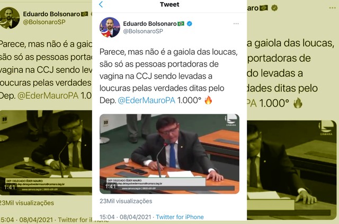
Task: Open the @EderMauroPA mention link
Action: click(x=146, y=100)
